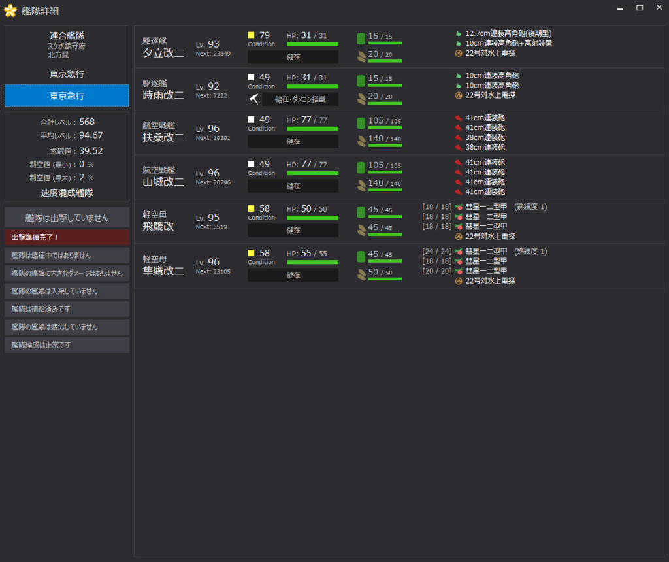669x562 pixels.
Task: Click the fuel icon in 時雨改二's row
Action: pos(361,80)
